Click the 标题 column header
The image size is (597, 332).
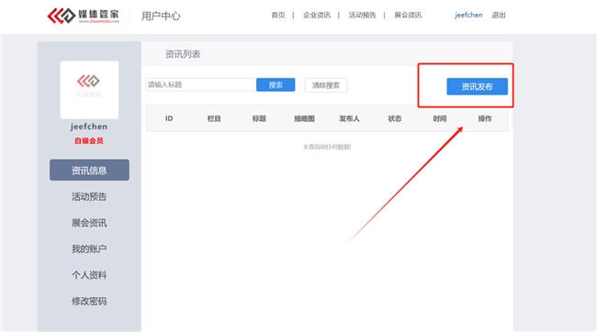point(259,118)
